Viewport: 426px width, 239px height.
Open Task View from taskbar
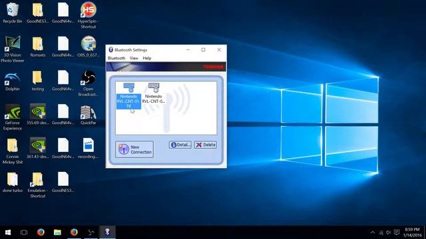pos(24,232)
